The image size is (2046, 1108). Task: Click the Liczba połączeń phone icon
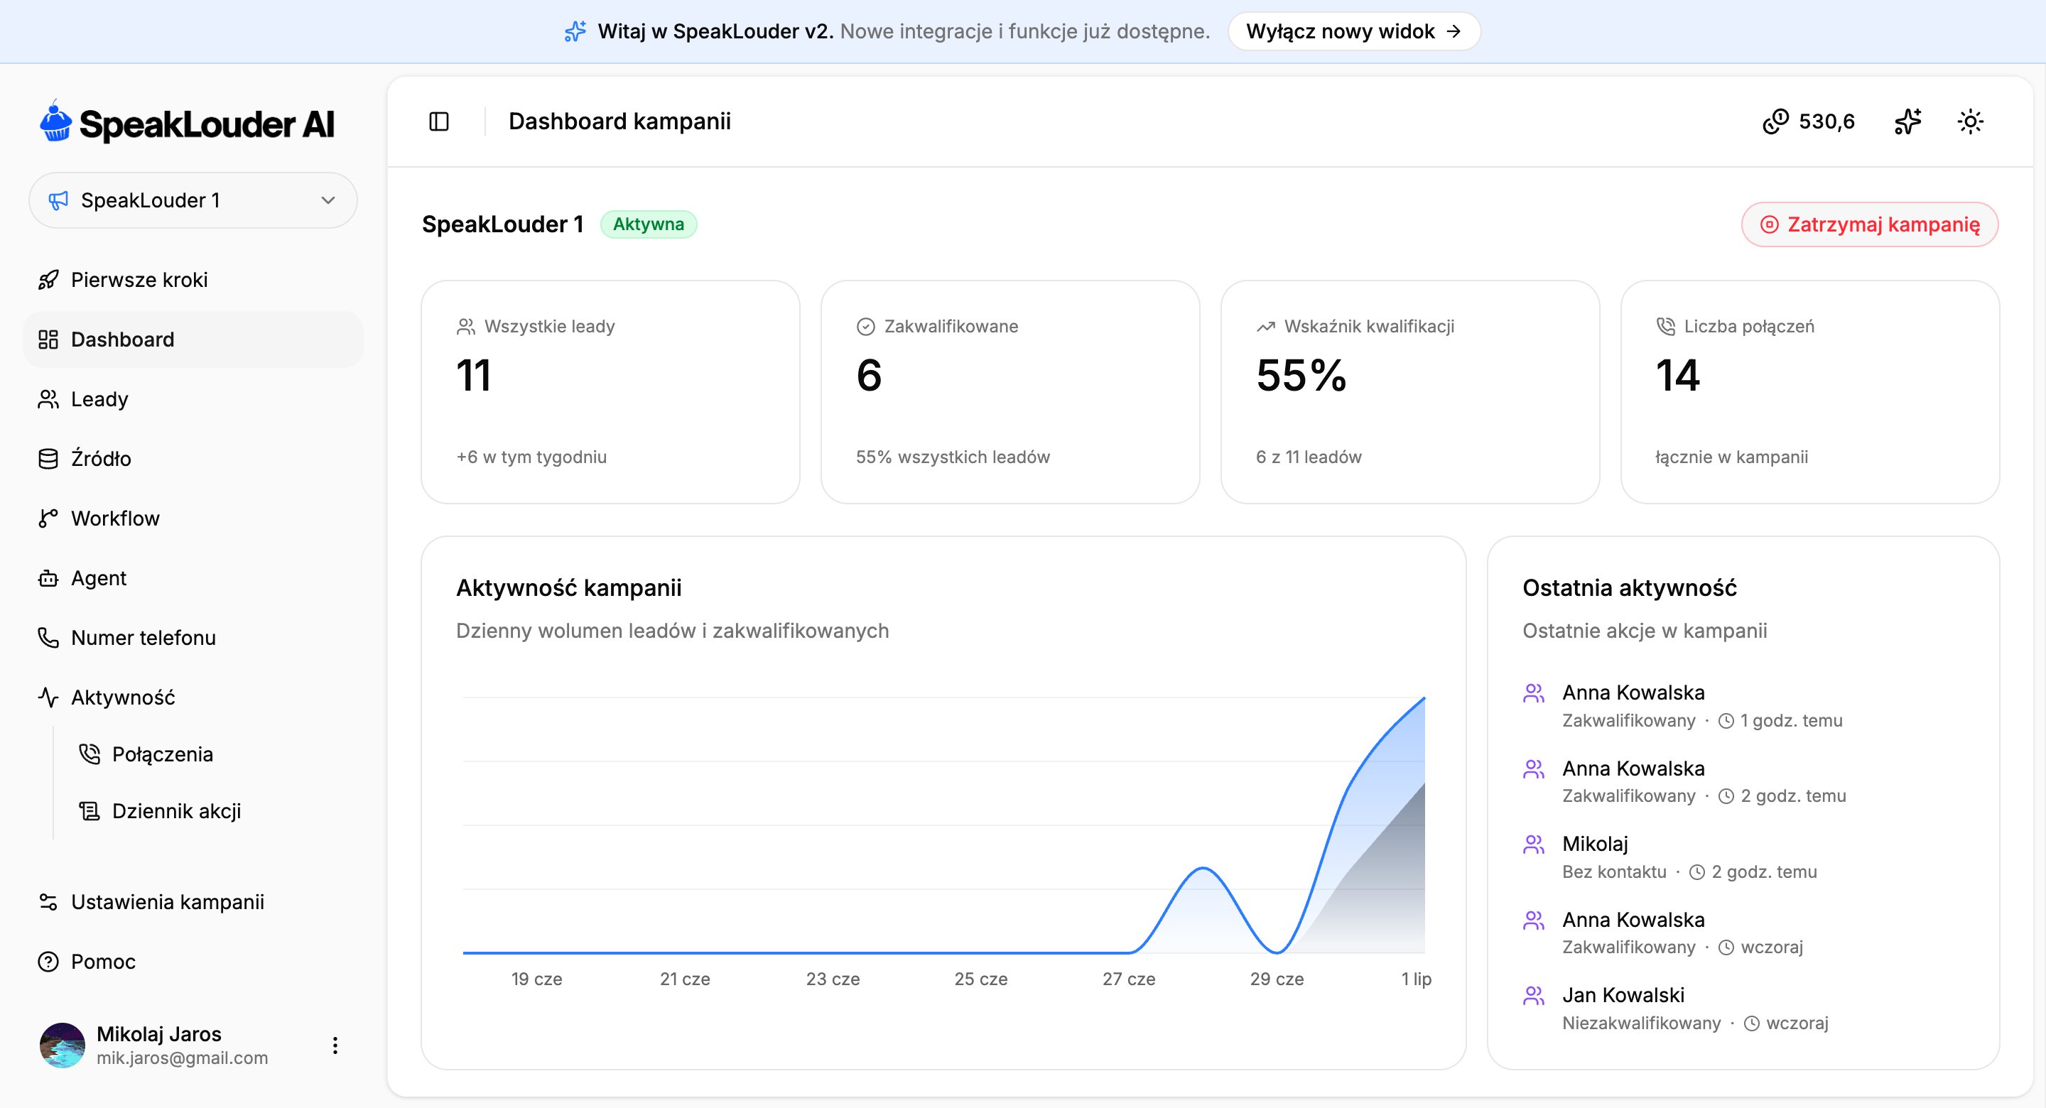[x=1665, y=327]
